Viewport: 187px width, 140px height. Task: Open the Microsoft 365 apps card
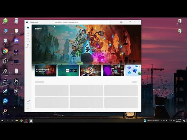coord(133,70)
